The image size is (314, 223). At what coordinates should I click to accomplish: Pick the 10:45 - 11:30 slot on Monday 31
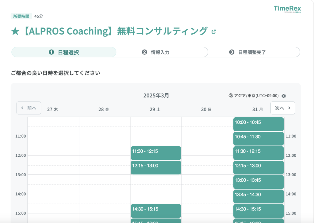[258, 138]
